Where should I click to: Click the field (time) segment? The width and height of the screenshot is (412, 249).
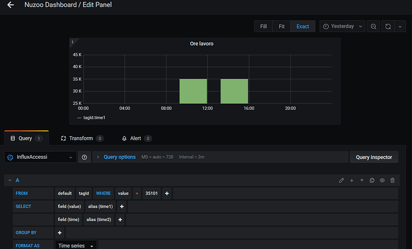[69, 220]
